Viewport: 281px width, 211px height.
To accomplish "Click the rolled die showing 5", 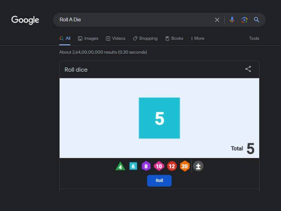I will pos(159,118).
